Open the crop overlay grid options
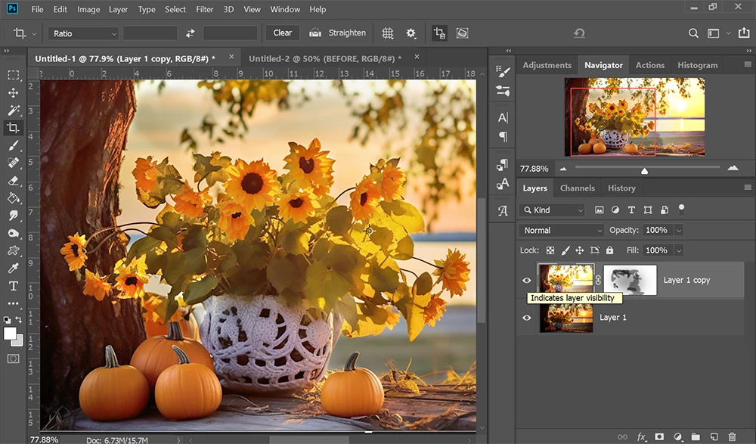 (388, 33)
